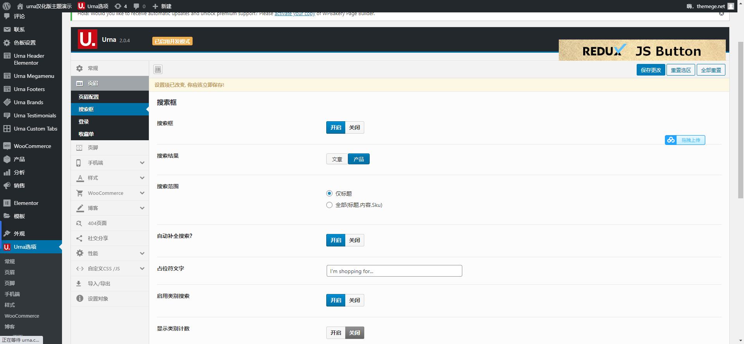Image resolution: width=744 pixels, height=344 pixels.
Task: Click the 占位符文字 input field
Action: 394,271
